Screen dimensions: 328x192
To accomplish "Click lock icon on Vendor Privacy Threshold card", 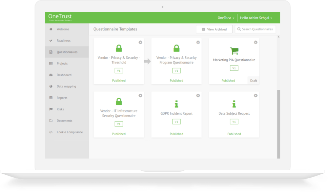I will (119, 48).
